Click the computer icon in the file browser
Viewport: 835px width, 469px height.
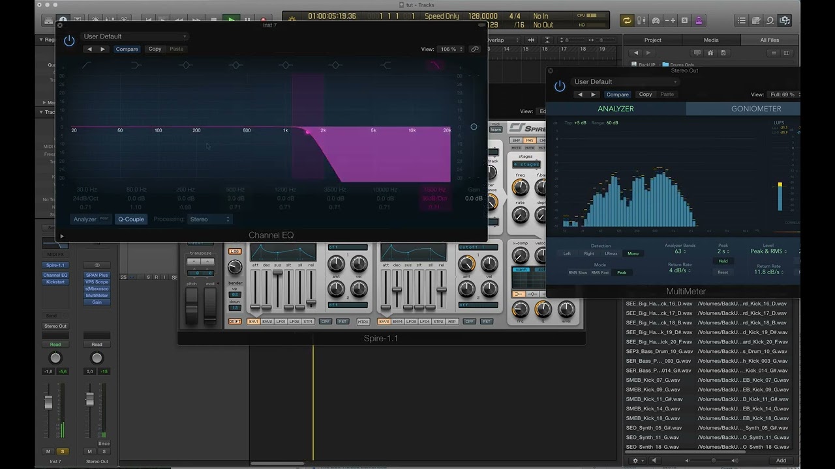pos(697,53)
